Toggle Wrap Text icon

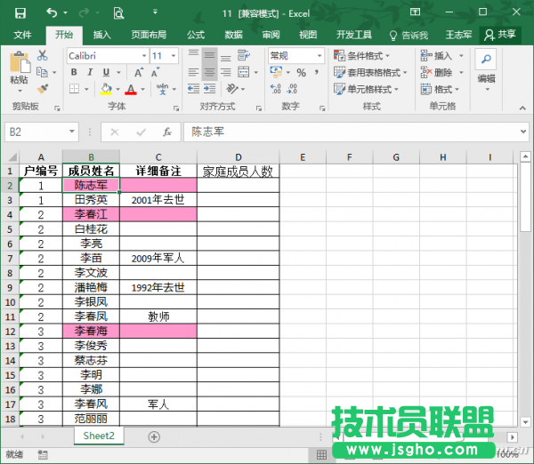pyautogui.click(x=244, y=55)
